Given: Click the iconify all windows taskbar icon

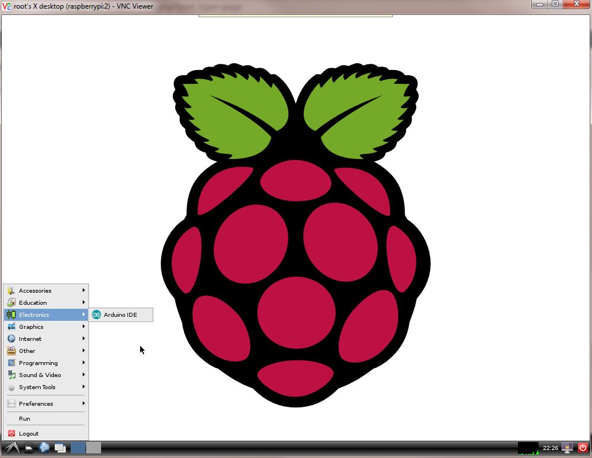Looking at the screenshot, I should [x=60, y=448].
